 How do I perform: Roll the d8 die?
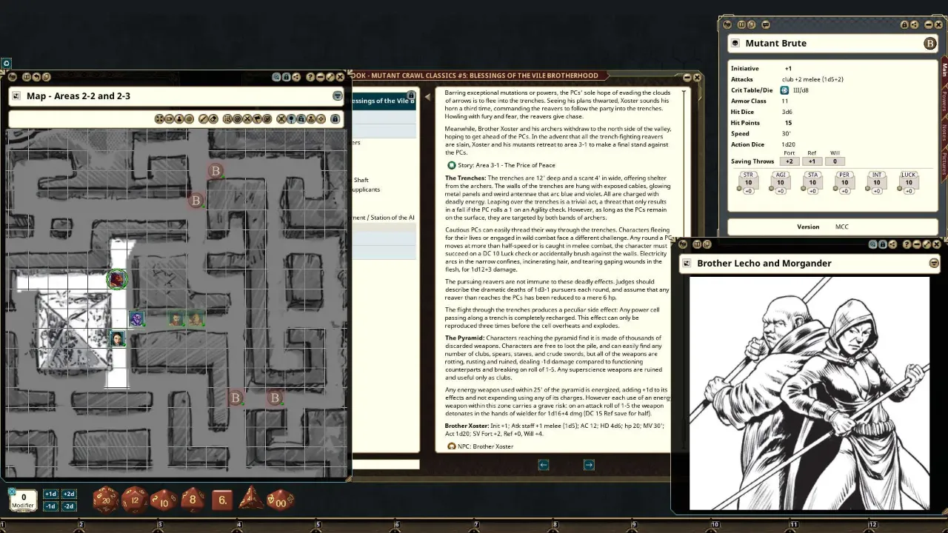point(193,500)
